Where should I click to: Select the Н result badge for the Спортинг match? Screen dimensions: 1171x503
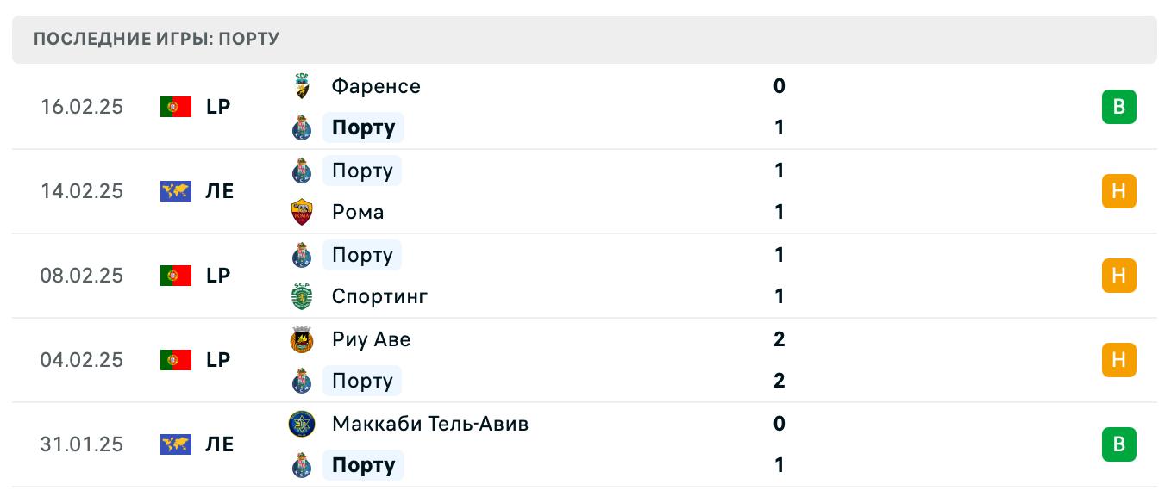click(1119, 276)
